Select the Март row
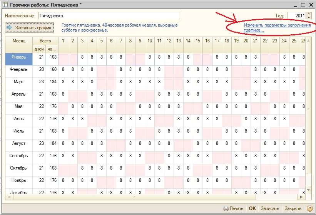Image resolution: width=316 pixels, height=215 pixels. 19,84
